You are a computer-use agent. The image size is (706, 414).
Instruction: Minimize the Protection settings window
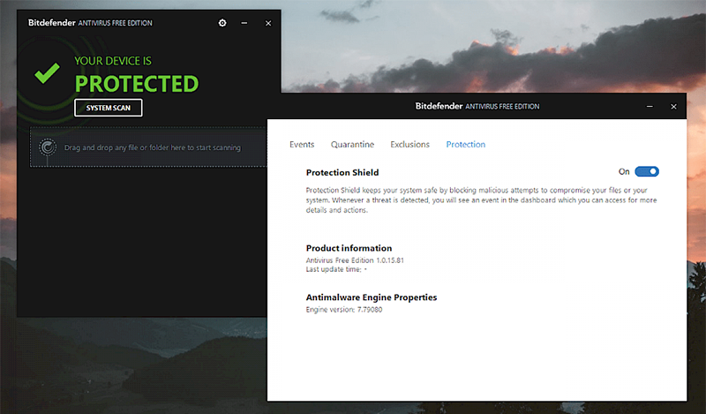point(650,106)
